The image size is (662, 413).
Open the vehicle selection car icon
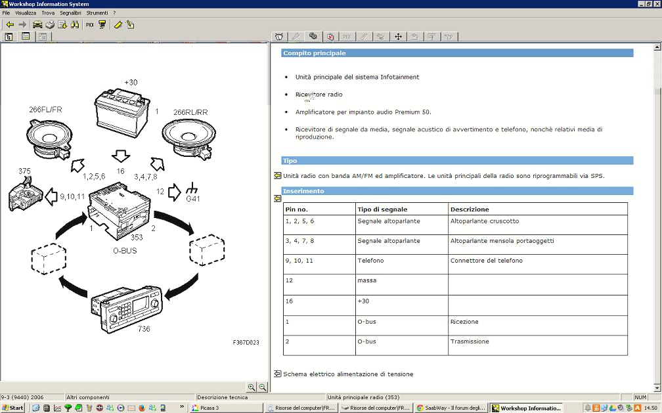coord(37,24)
